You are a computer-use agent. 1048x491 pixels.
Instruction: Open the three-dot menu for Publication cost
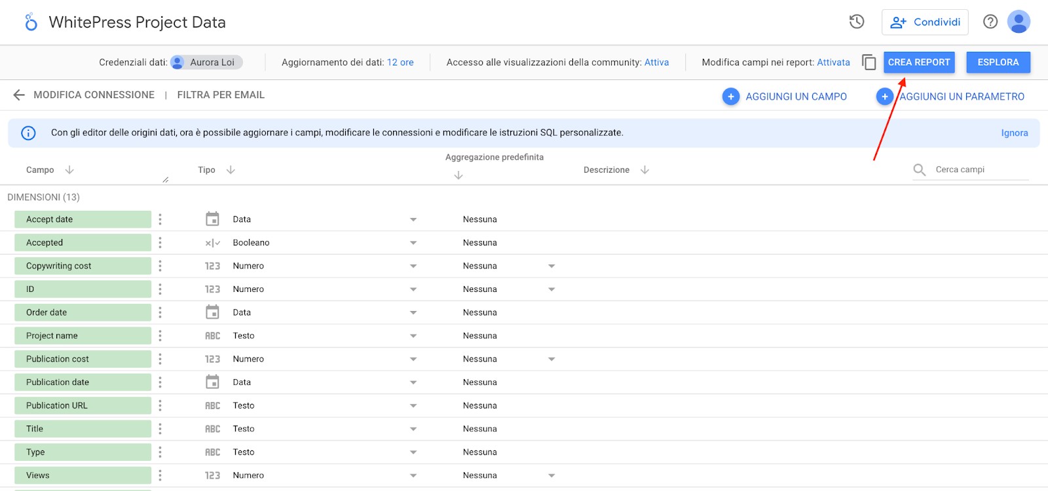(x=160, y=359)
